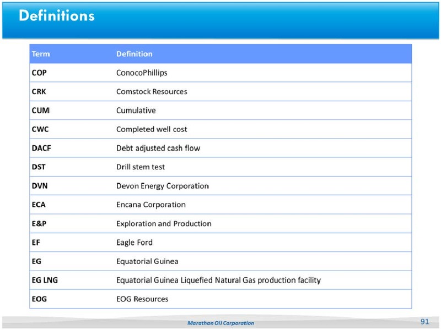
Task: Click the term 'EG' alone
Action: click(x=36, y=261)
